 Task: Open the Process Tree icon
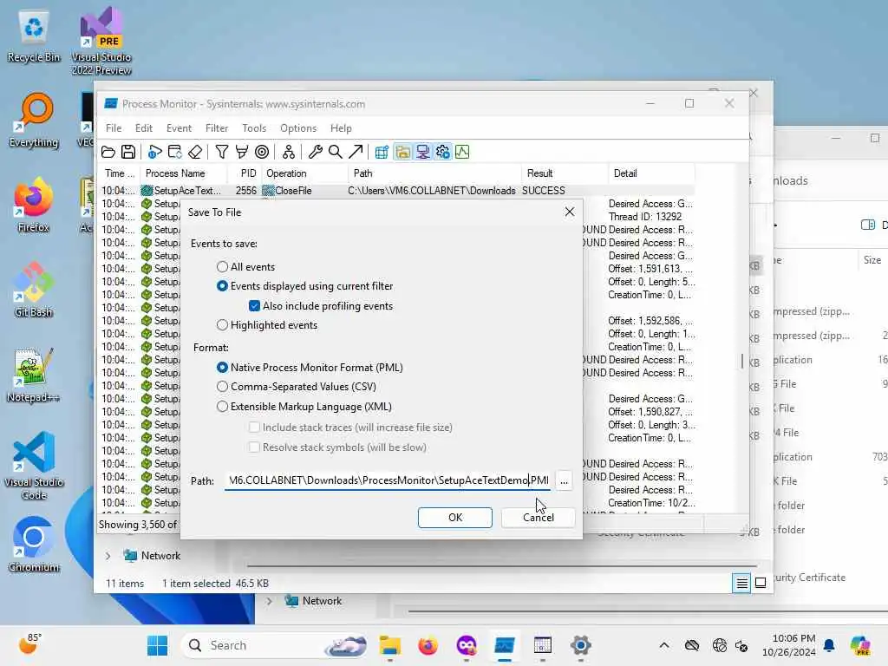pyautogui.click(x=288, y=152)
